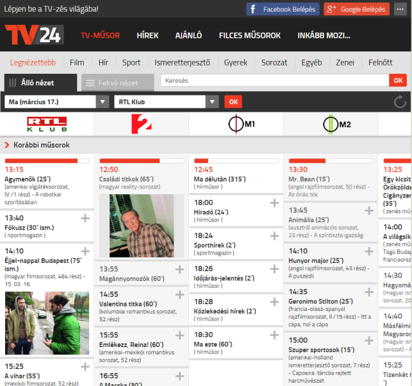Select Film category tab

(77, 63)
